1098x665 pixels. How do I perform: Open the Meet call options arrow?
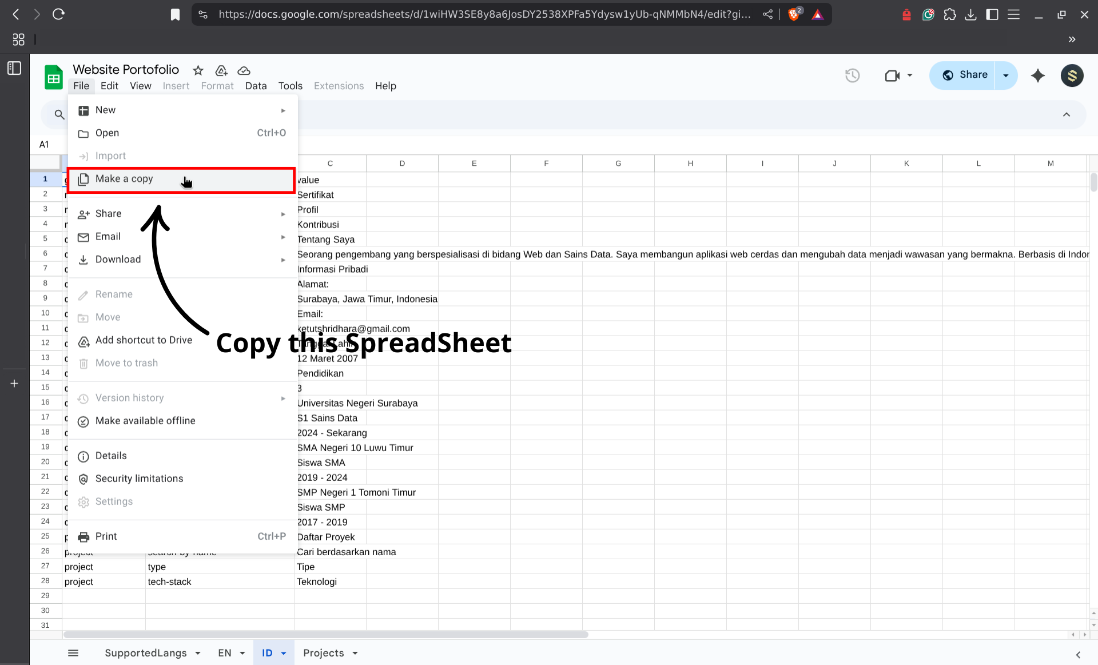(910, 75)
